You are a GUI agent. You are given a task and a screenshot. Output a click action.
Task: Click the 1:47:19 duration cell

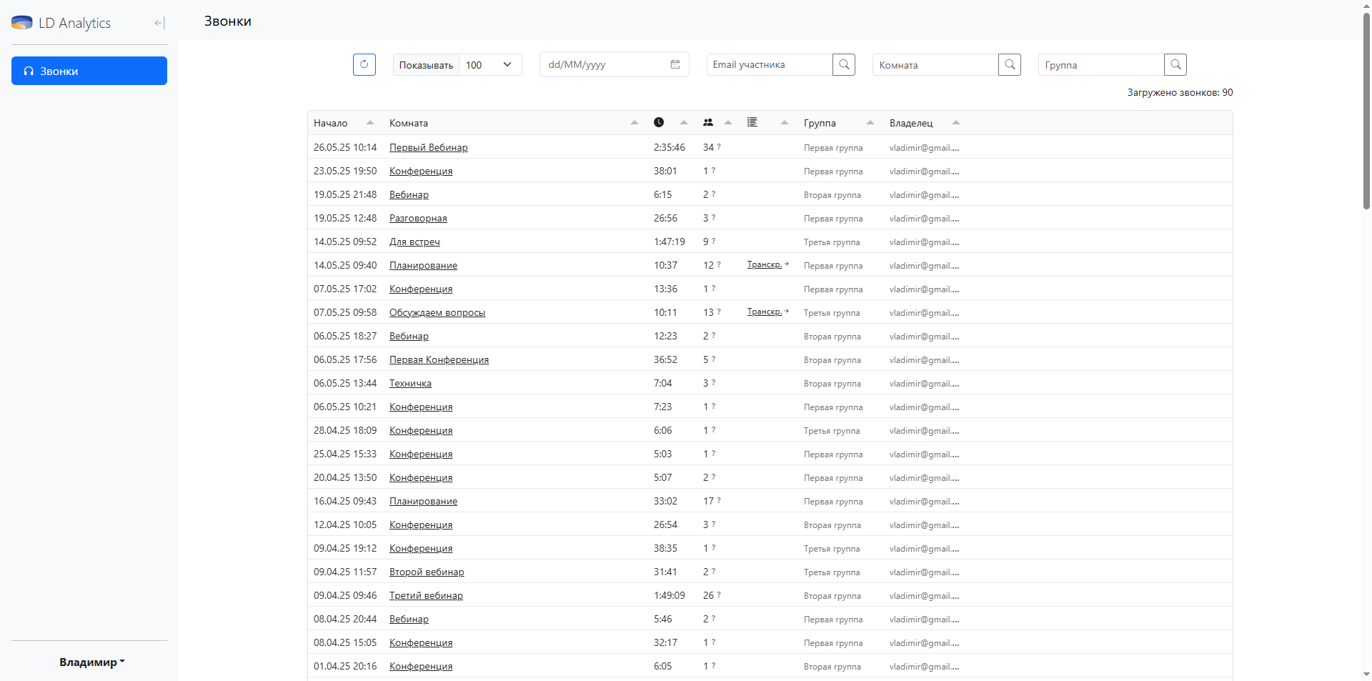[x=670, y=242]
